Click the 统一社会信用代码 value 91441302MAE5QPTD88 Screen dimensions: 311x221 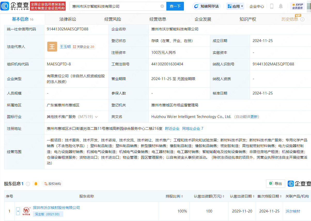68,29
